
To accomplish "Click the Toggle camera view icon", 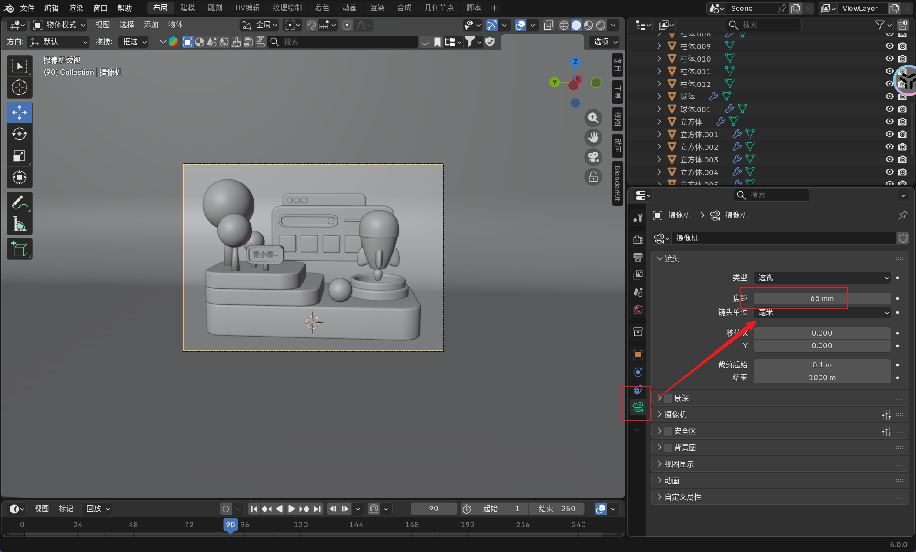I will 593,157.
